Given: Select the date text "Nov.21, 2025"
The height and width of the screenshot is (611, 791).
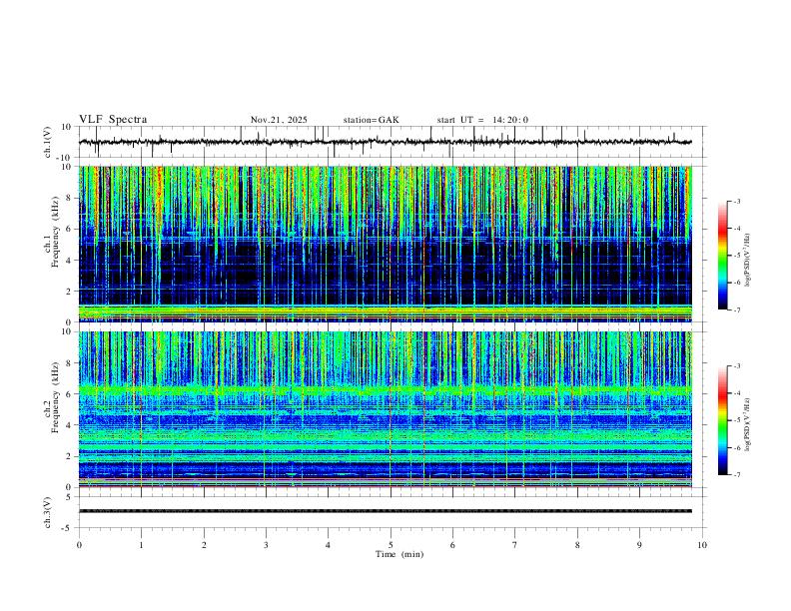Looking at the screenshot, I should click(279, 120).
